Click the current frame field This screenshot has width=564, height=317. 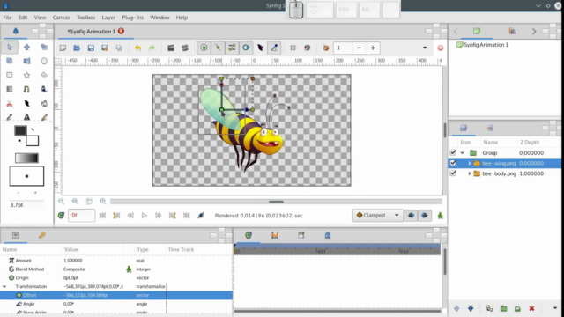[x=82, y=215]
